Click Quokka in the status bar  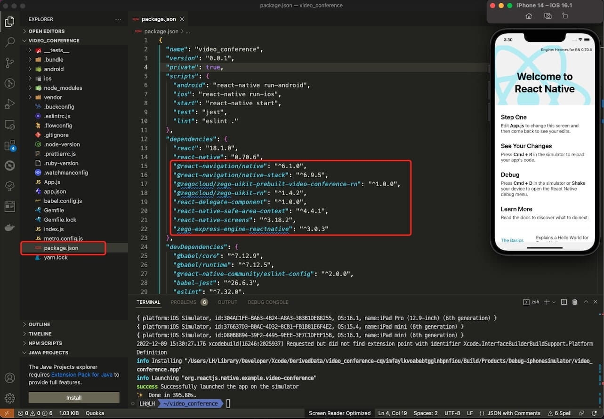pyautogui.click(x=95, y=413)
